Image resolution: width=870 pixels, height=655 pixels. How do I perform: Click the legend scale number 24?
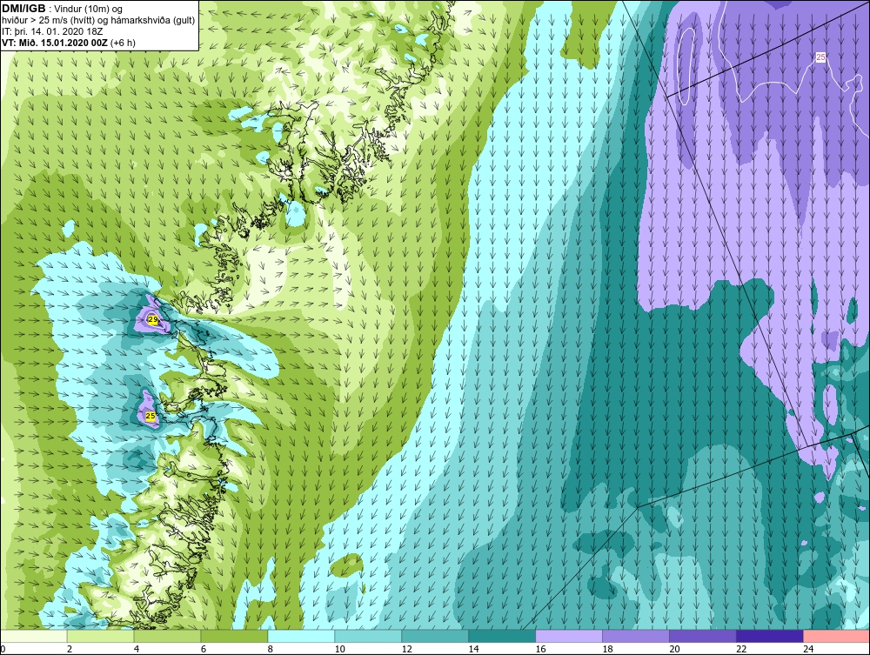(808, 649)
